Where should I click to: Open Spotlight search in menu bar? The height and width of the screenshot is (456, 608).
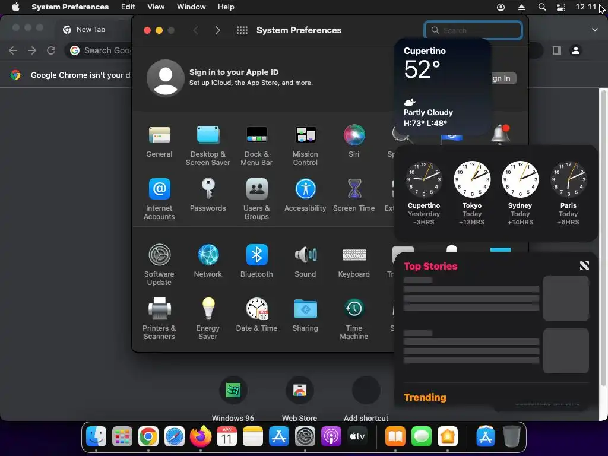pos(542,7)
